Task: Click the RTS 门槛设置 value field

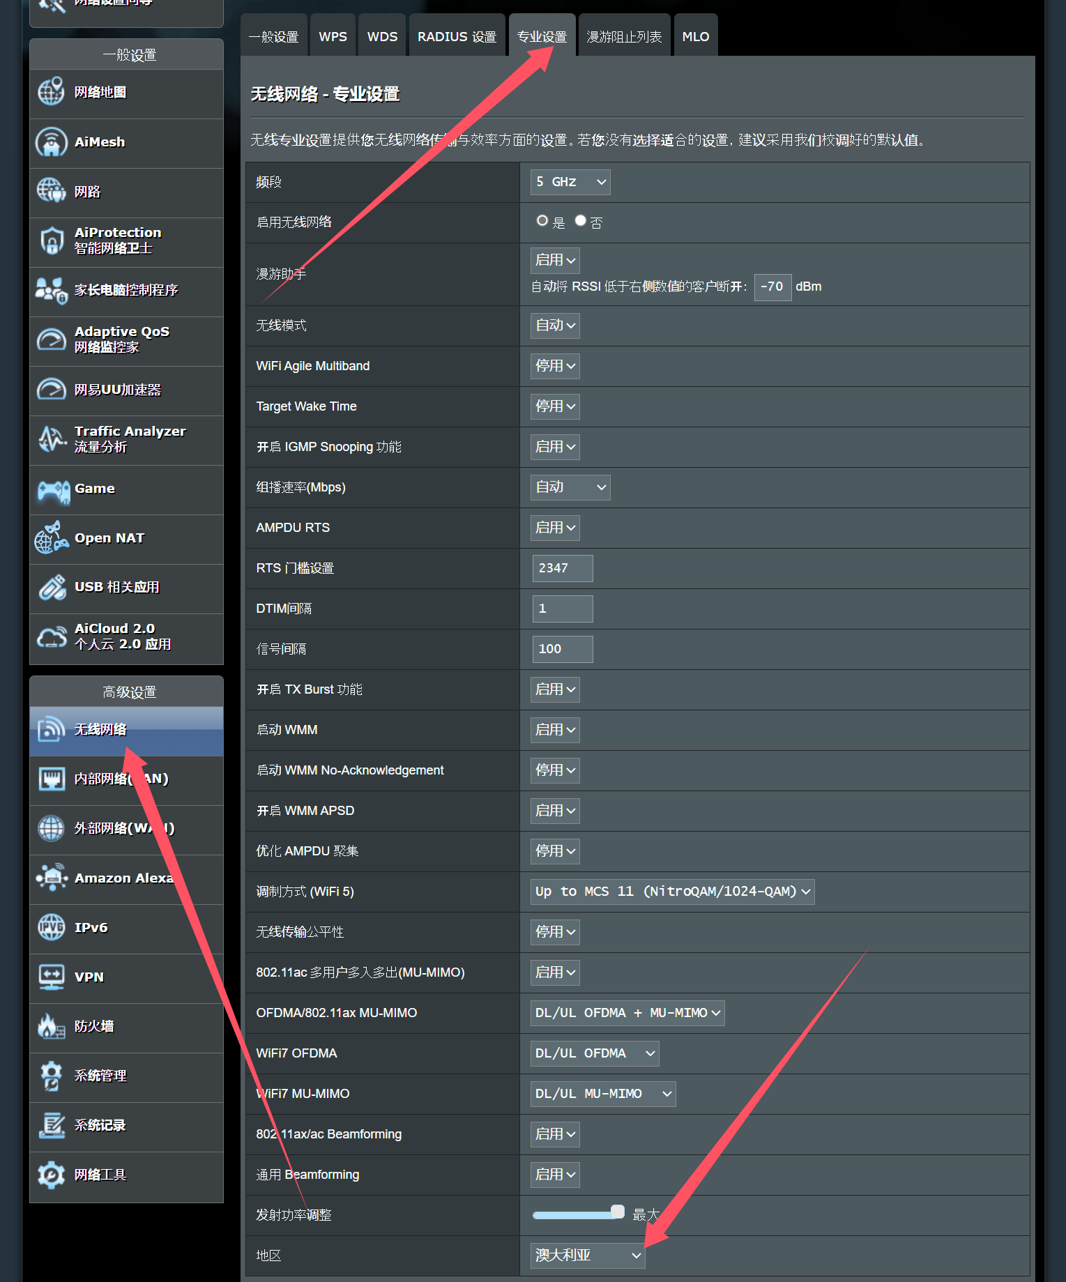Action: point(562,567)
